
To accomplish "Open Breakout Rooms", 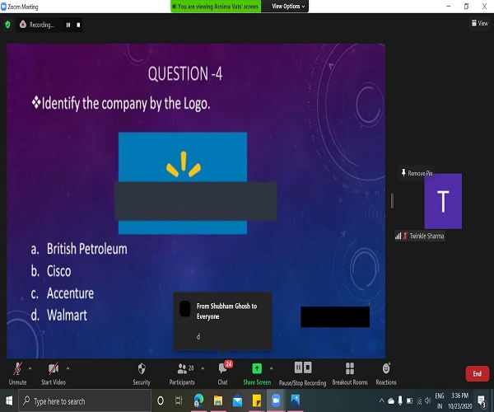I will pyautogui.click(x=350, y=374).
